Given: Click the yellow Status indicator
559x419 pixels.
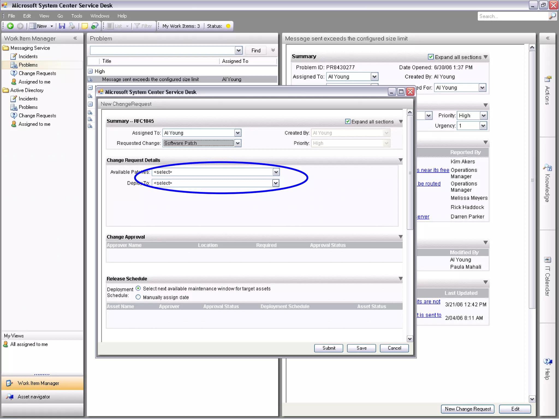Looking at the screenshot, I should click(x=228, y=26).
